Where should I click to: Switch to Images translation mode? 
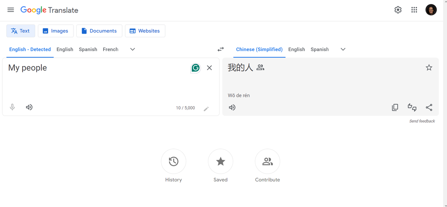pos(56,31)
